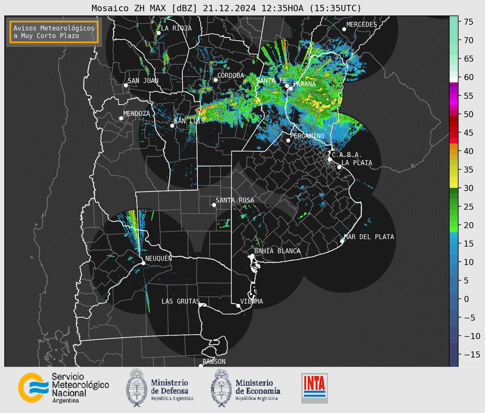Select the LAS GRUTAS city dot

(x=200, y=305)
